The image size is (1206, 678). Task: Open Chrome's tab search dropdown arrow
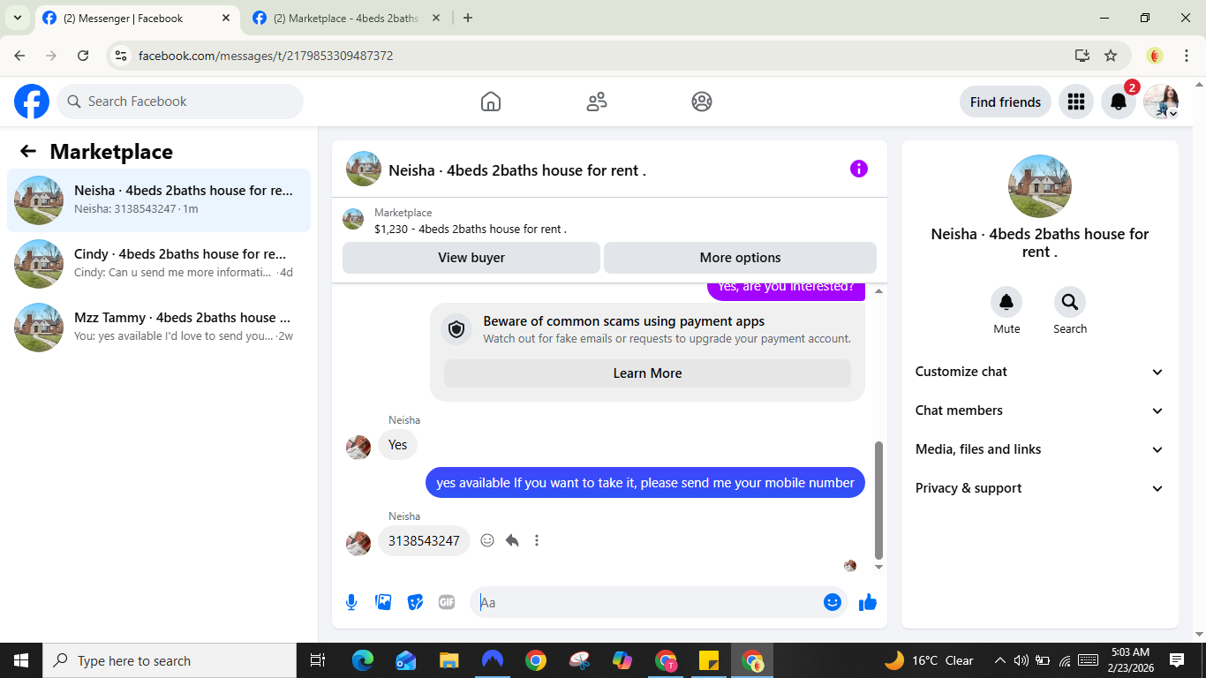point(18,18)
